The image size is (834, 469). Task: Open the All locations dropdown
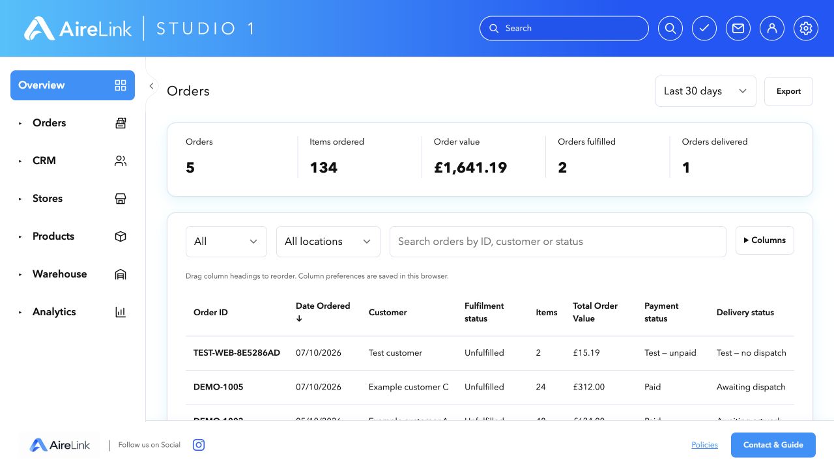pos(328,242)
